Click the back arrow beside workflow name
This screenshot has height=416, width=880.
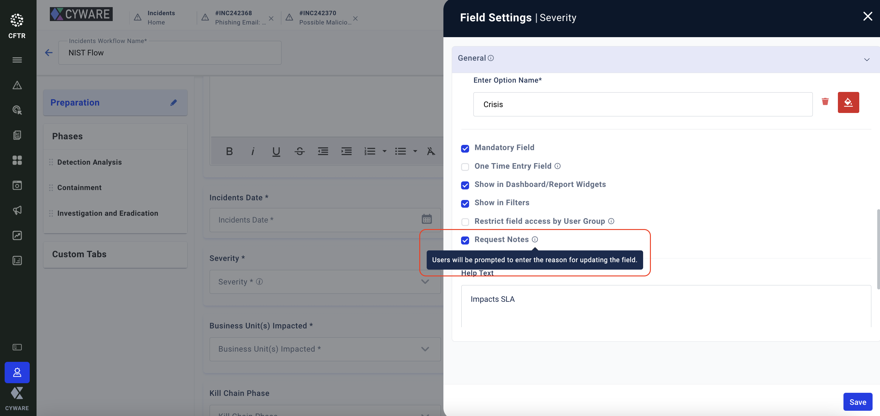click(49, 53)
